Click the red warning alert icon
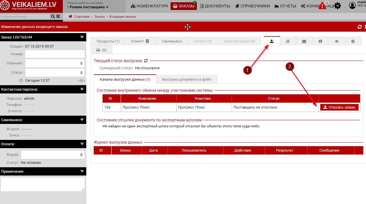Image resolution: width=366 pixels, height=204 pixels. tap(322, 6)
